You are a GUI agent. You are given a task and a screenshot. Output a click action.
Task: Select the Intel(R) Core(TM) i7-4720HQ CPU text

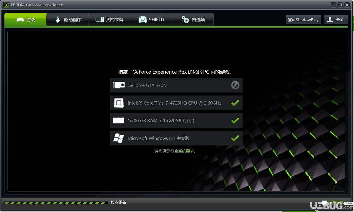click(x=174, y=103)
